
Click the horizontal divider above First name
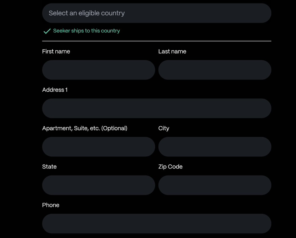[x=156, y=41]
